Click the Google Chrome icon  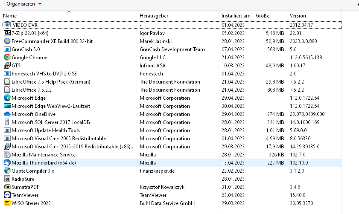pyautogui.click(x=7, y=58)
